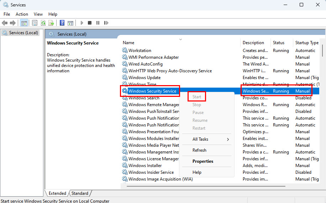Open the Action menu

[x=22, y=14]
